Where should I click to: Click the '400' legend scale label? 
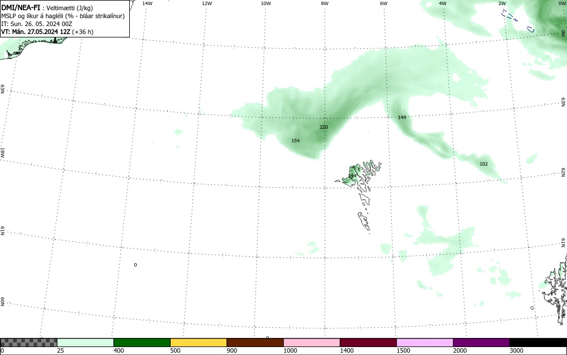pos(119,350)
